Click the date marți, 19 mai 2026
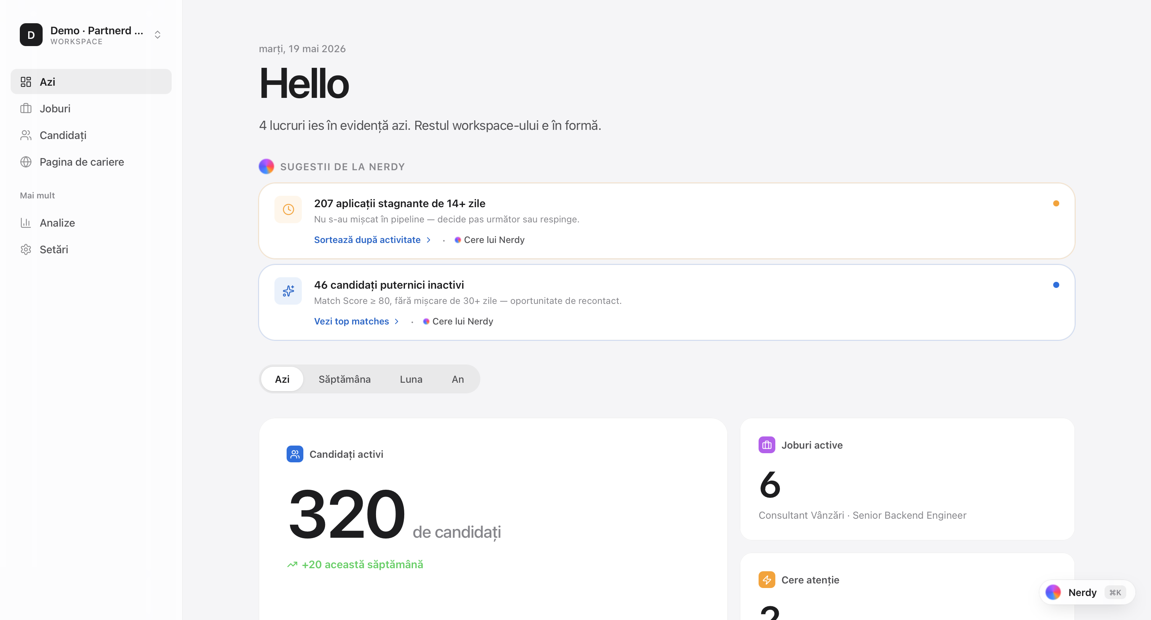Viewport: 1151px width, 620px height. coord(303,49)
